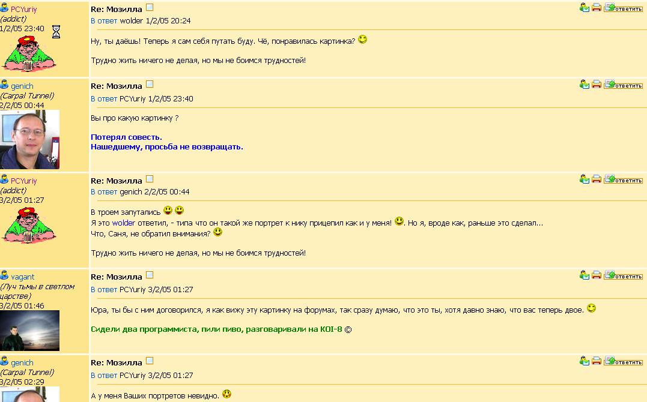Print vagant's post from 3/2/05 01:46

(x=597, y=275)
